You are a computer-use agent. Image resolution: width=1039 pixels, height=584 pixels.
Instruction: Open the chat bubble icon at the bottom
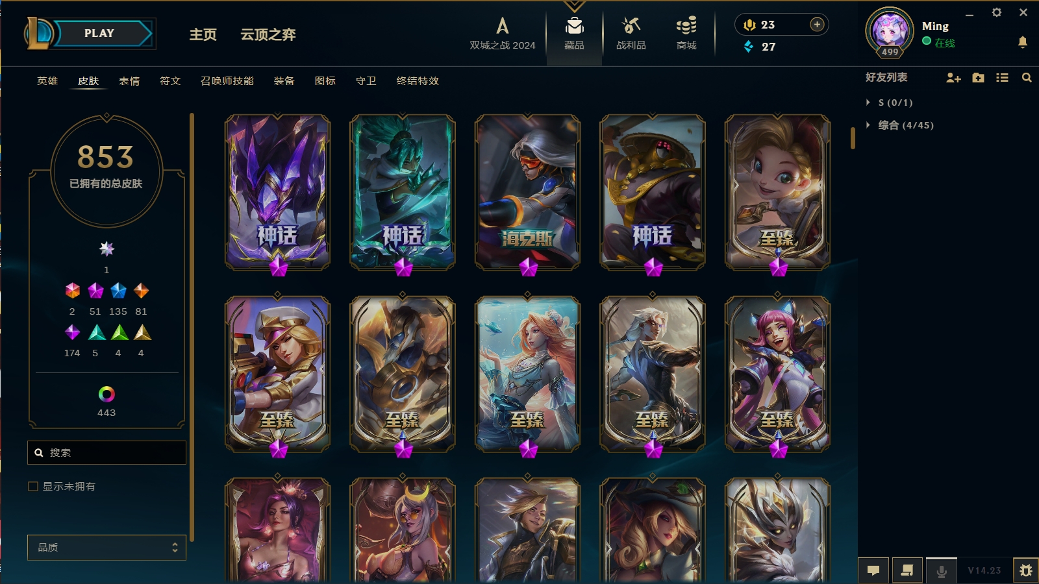[x=873, y=570]
